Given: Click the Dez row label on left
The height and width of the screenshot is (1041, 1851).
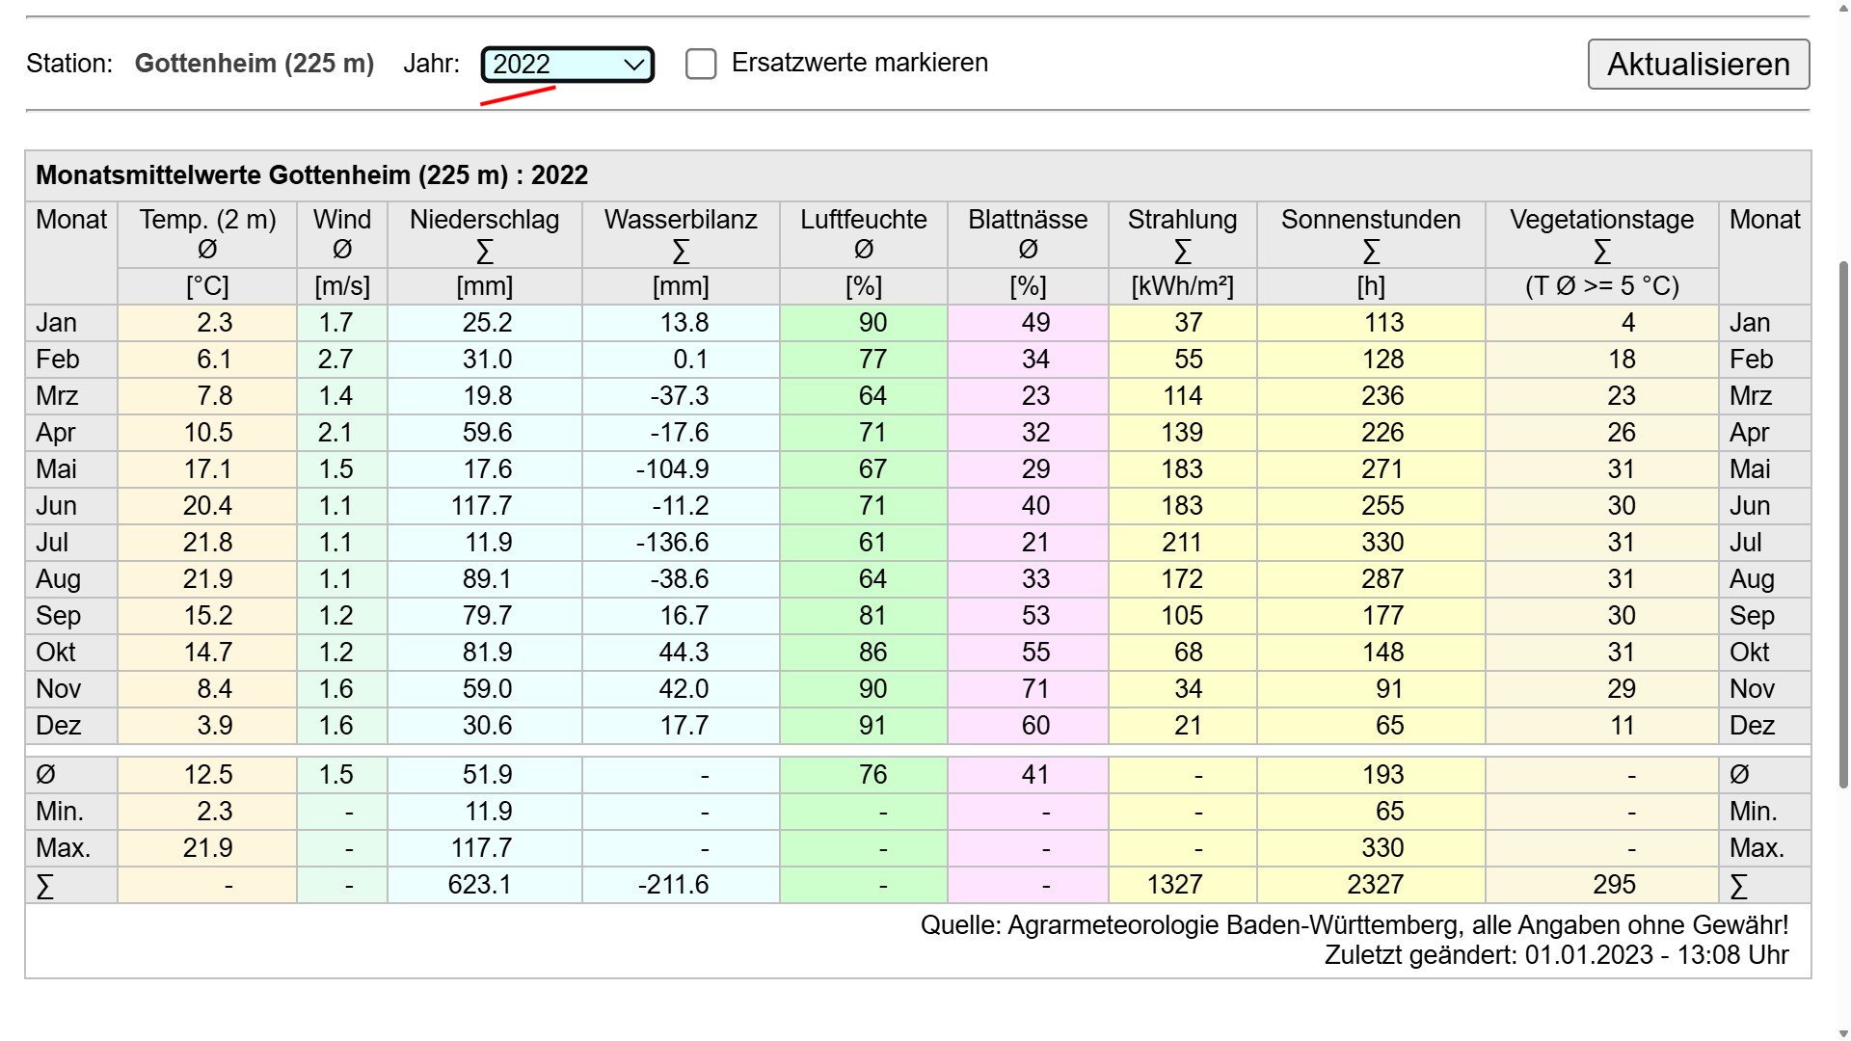Looking at the screenshot, I should [59, 726].
